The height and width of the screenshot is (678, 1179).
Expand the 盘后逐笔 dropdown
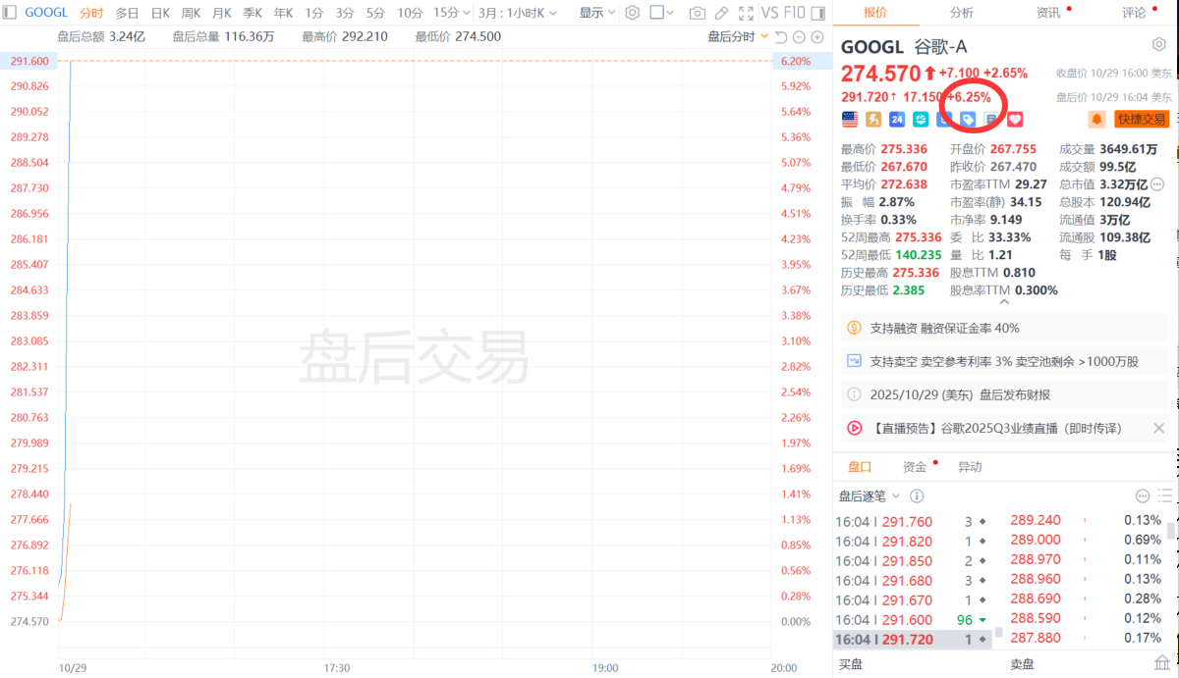coord(869,496)
